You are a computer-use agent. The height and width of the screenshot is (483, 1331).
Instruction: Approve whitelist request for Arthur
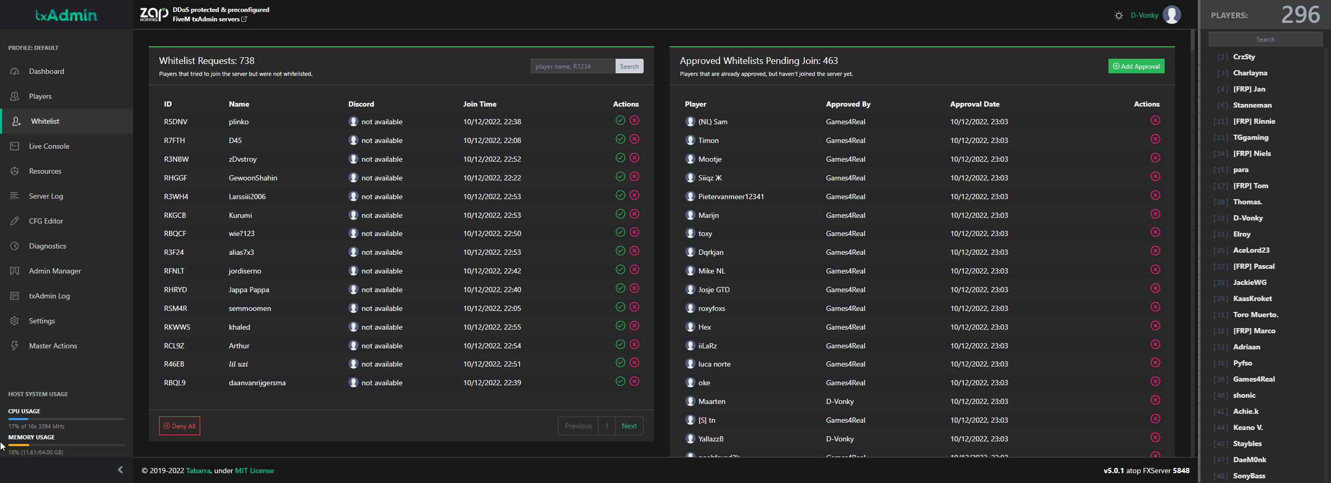point(620,345)
